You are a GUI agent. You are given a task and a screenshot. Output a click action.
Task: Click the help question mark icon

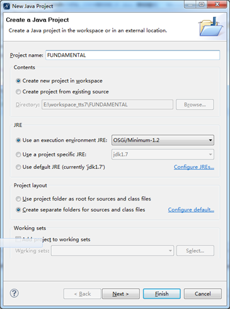[14, 293]
